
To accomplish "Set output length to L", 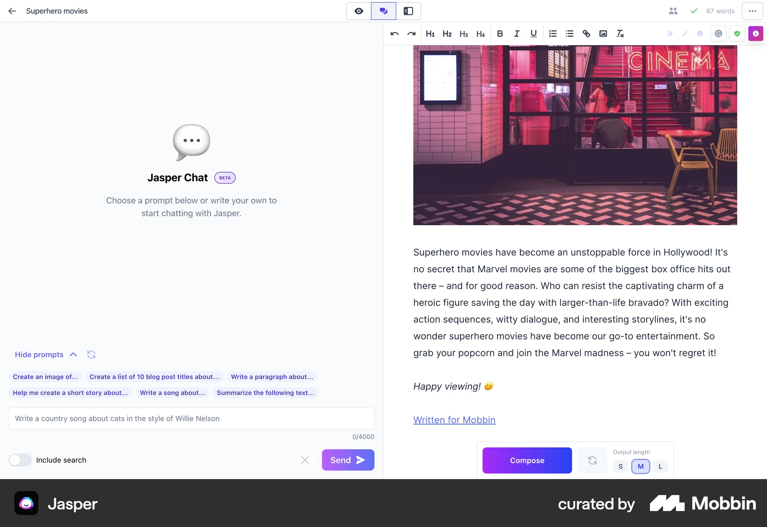I will tap(660, 466).
